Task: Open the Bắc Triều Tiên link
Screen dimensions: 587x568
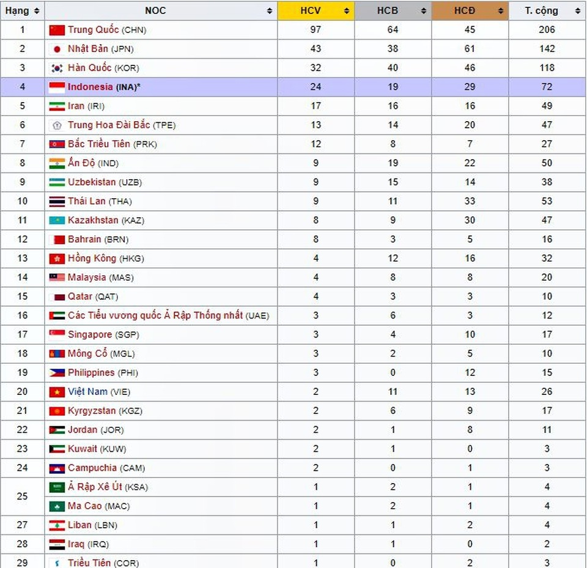Action: point(99,144)
